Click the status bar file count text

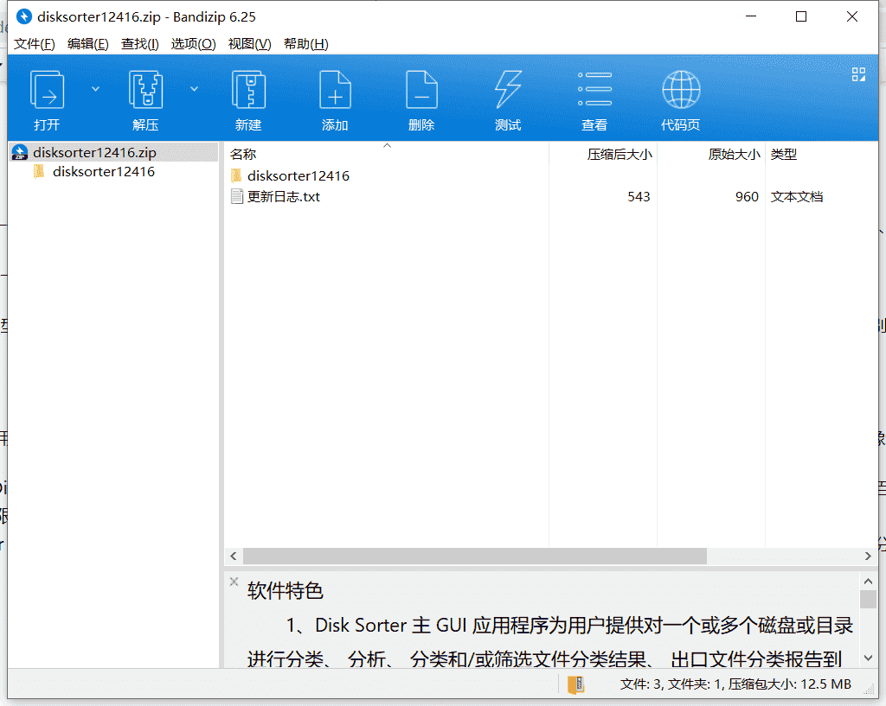coord(735,684)
